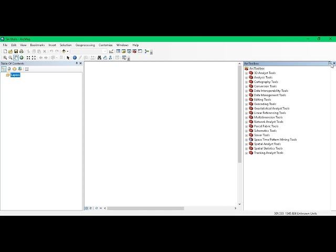Open the Windows menu
Viewport: 336px width, 252px height.
122,45
